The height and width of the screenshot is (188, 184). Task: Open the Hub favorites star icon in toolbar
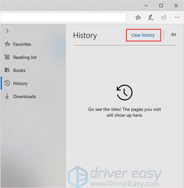click(138, 18)
